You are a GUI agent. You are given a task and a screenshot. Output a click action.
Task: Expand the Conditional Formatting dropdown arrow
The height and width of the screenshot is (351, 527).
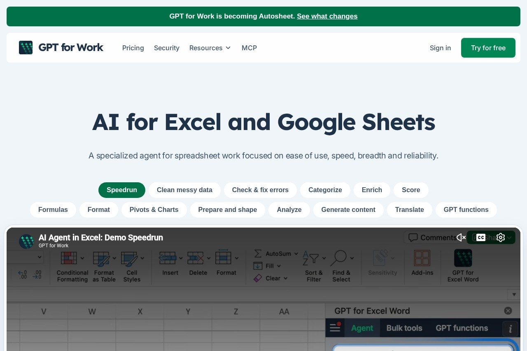tap(82, 258)
